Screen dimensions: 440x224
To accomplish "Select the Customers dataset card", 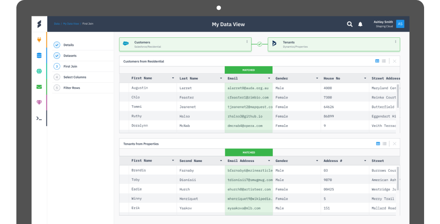I will tap(185, 44).
